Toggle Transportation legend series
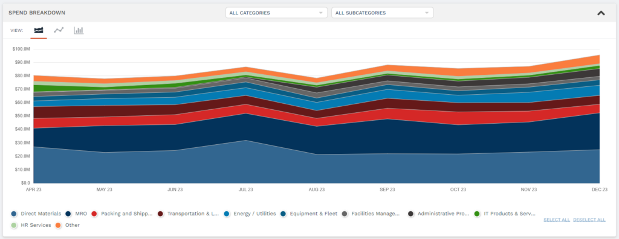The image size is (619, 239). coord(188,214)
